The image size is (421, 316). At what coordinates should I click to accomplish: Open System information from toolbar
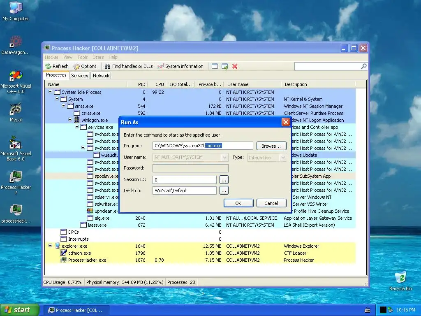coord(180,66)
